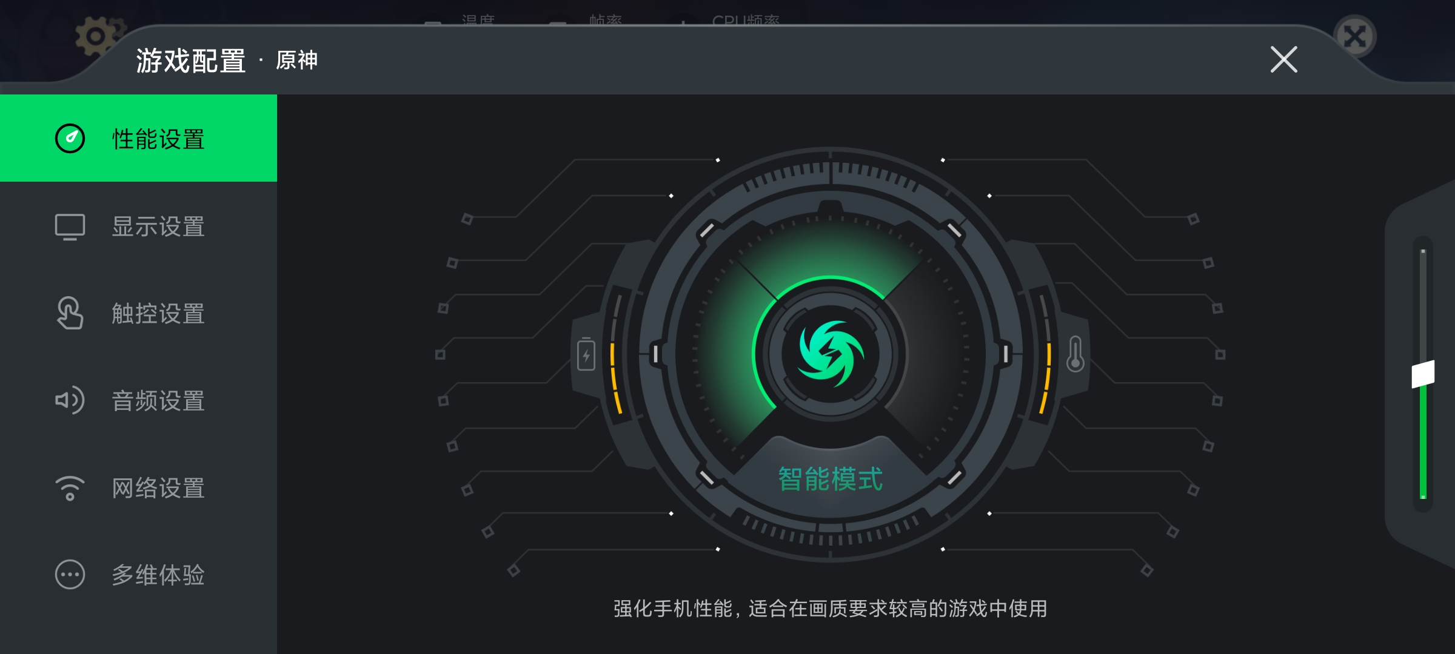The height and width of the screenshot is (654, 1455).
Task: Click the thermometer icon on dial
Action: [x=1075, y=354]
